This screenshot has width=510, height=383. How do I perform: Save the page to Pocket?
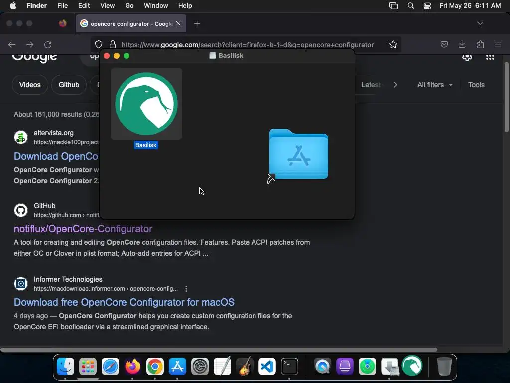444,44
